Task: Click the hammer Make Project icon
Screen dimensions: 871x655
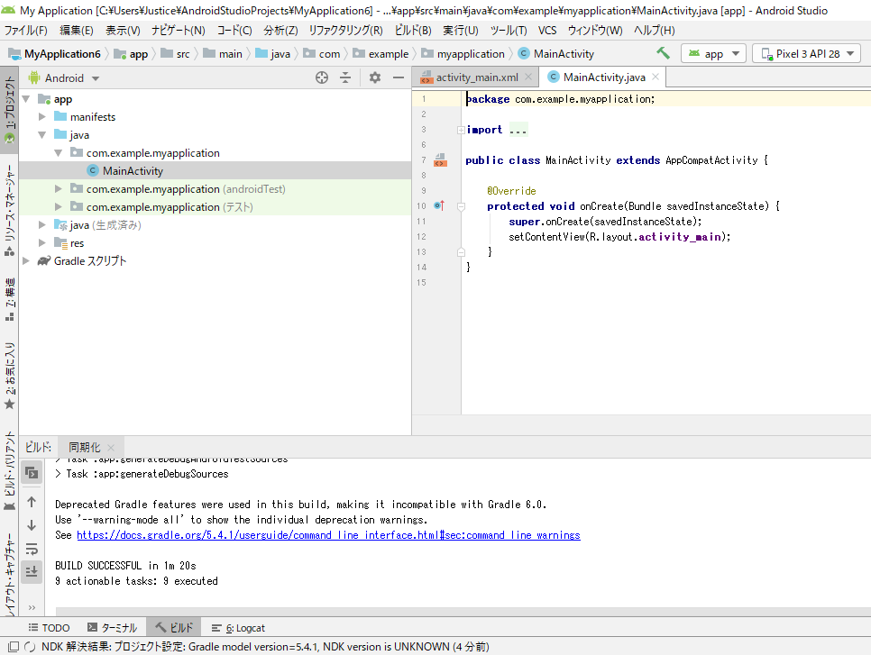Action: pyautogui.click(x=663, y=53)
